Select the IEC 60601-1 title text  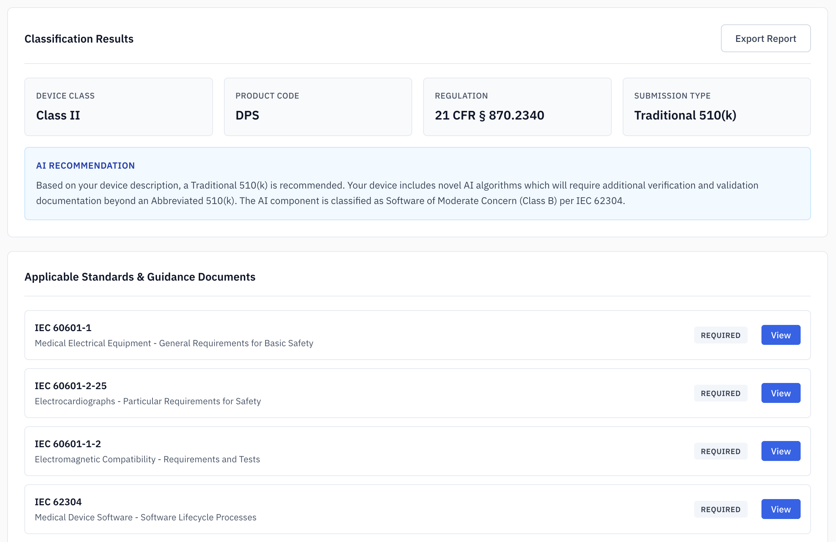pos(63,328)
